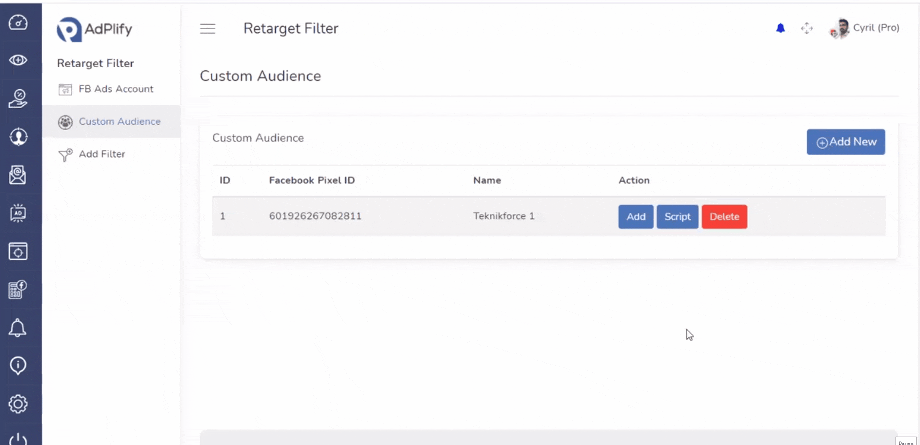
Task: Click the dashboard speedometer icon in sidebar
Action: point(18,22)
